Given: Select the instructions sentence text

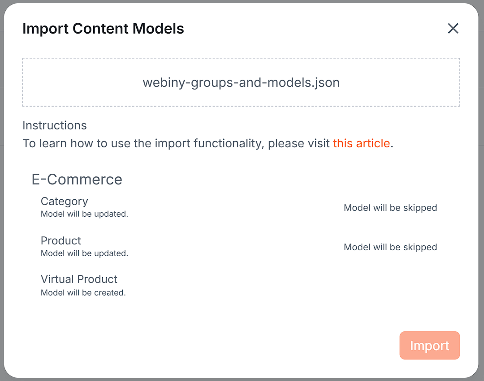Looking at the screenshot, I should 177,143.
